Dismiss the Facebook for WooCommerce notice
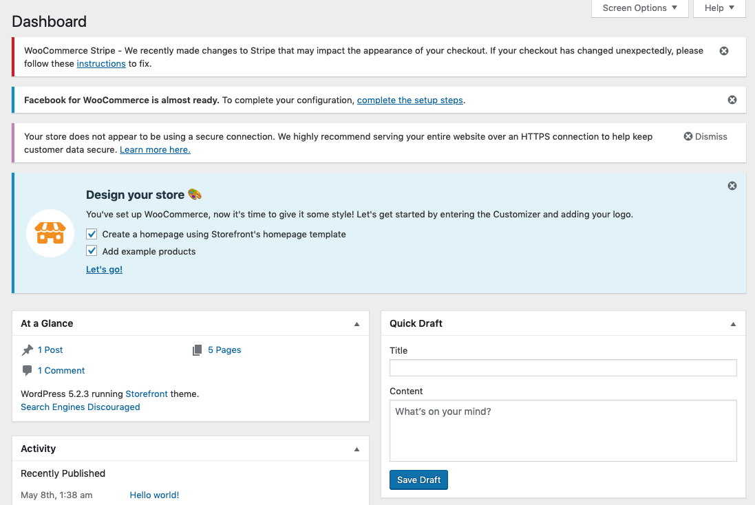The height and width of the screenshot is (505, 755). [732, 100]
